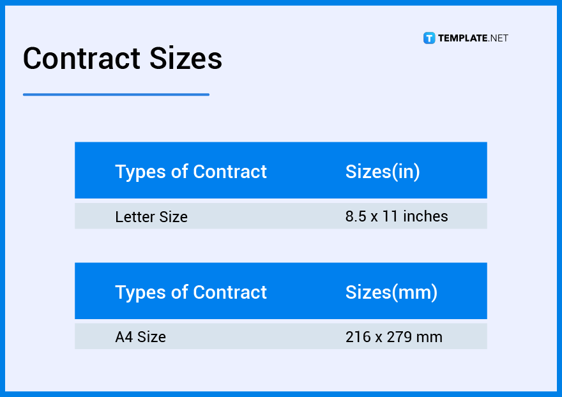Click the blue inches table header bar
This screenshot has width=562, height=397.
pyautogui.click(x=280, y=170)
